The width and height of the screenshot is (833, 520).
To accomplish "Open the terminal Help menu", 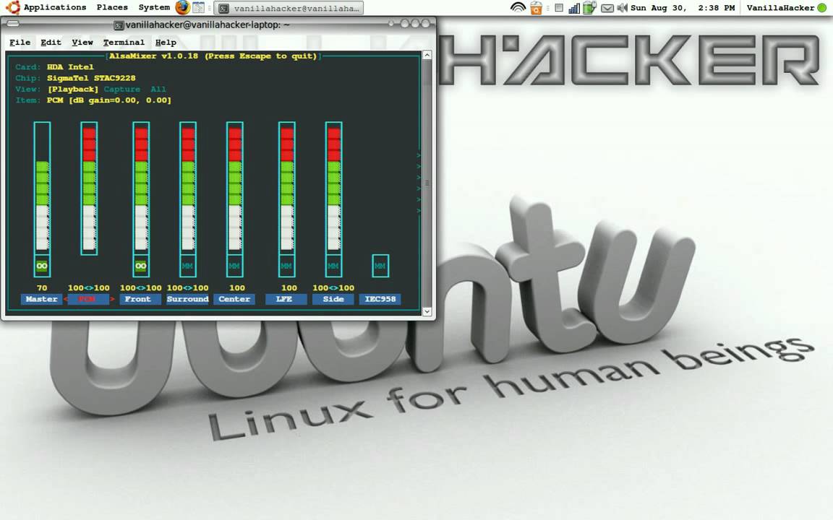I will point(166,43).
